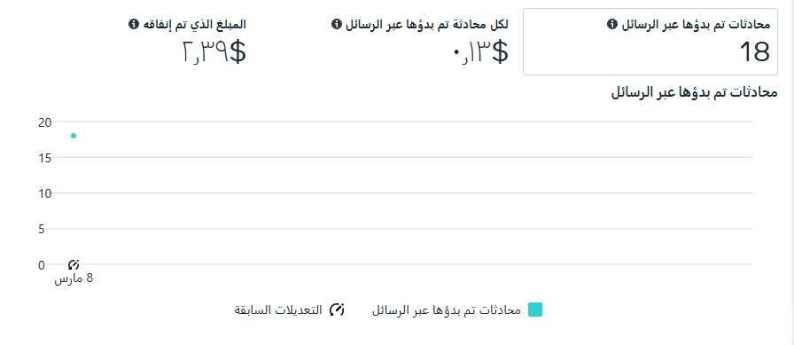Click the 8 مارس date label
The width and height of the screenshot is (794, 345).
pos(74,279)
